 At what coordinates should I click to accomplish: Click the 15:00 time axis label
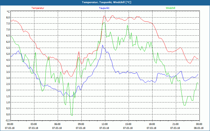click(x=128, y=124)
